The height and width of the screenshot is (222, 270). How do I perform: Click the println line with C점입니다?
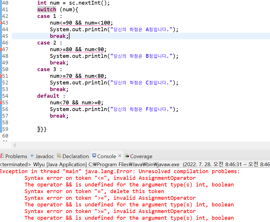click(114, 83)
